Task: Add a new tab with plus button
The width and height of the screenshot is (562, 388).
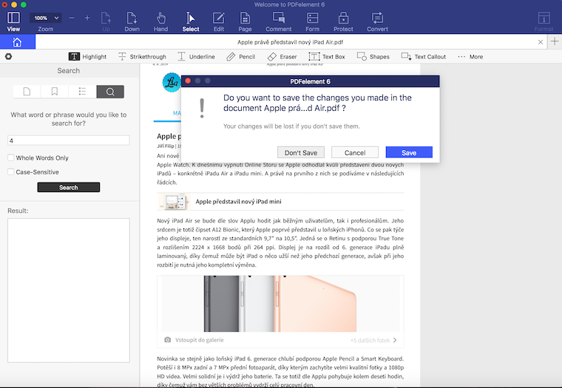Action: pos(555,42)
